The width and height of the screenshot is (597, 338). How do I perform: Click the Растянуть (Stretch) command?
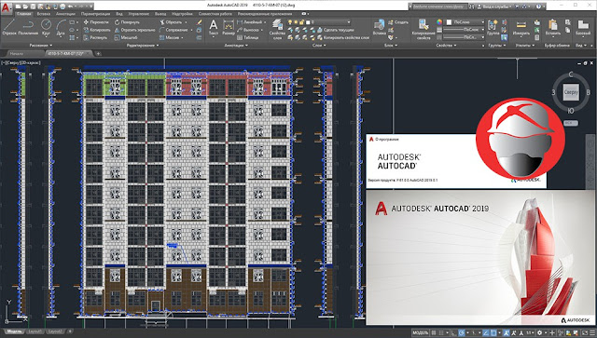[95, 37]
